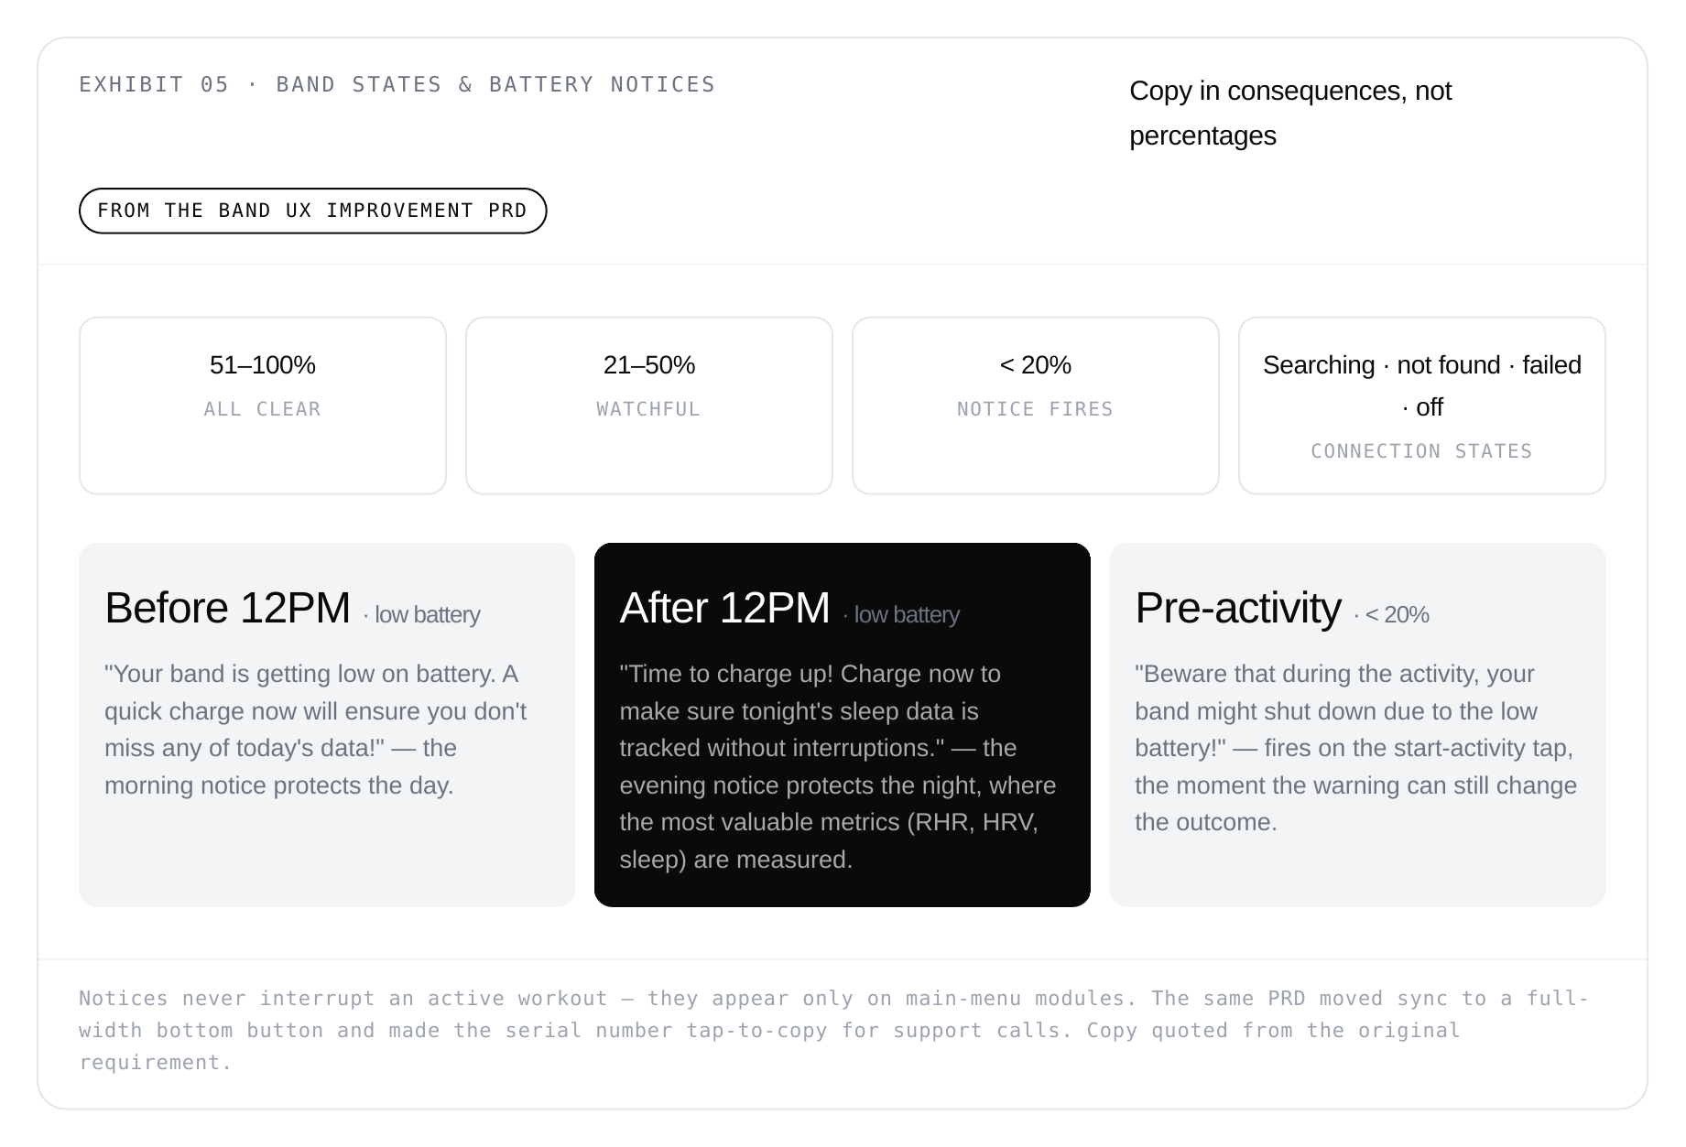
Task: Select the Connection States card
Action: pos(1422,406)
